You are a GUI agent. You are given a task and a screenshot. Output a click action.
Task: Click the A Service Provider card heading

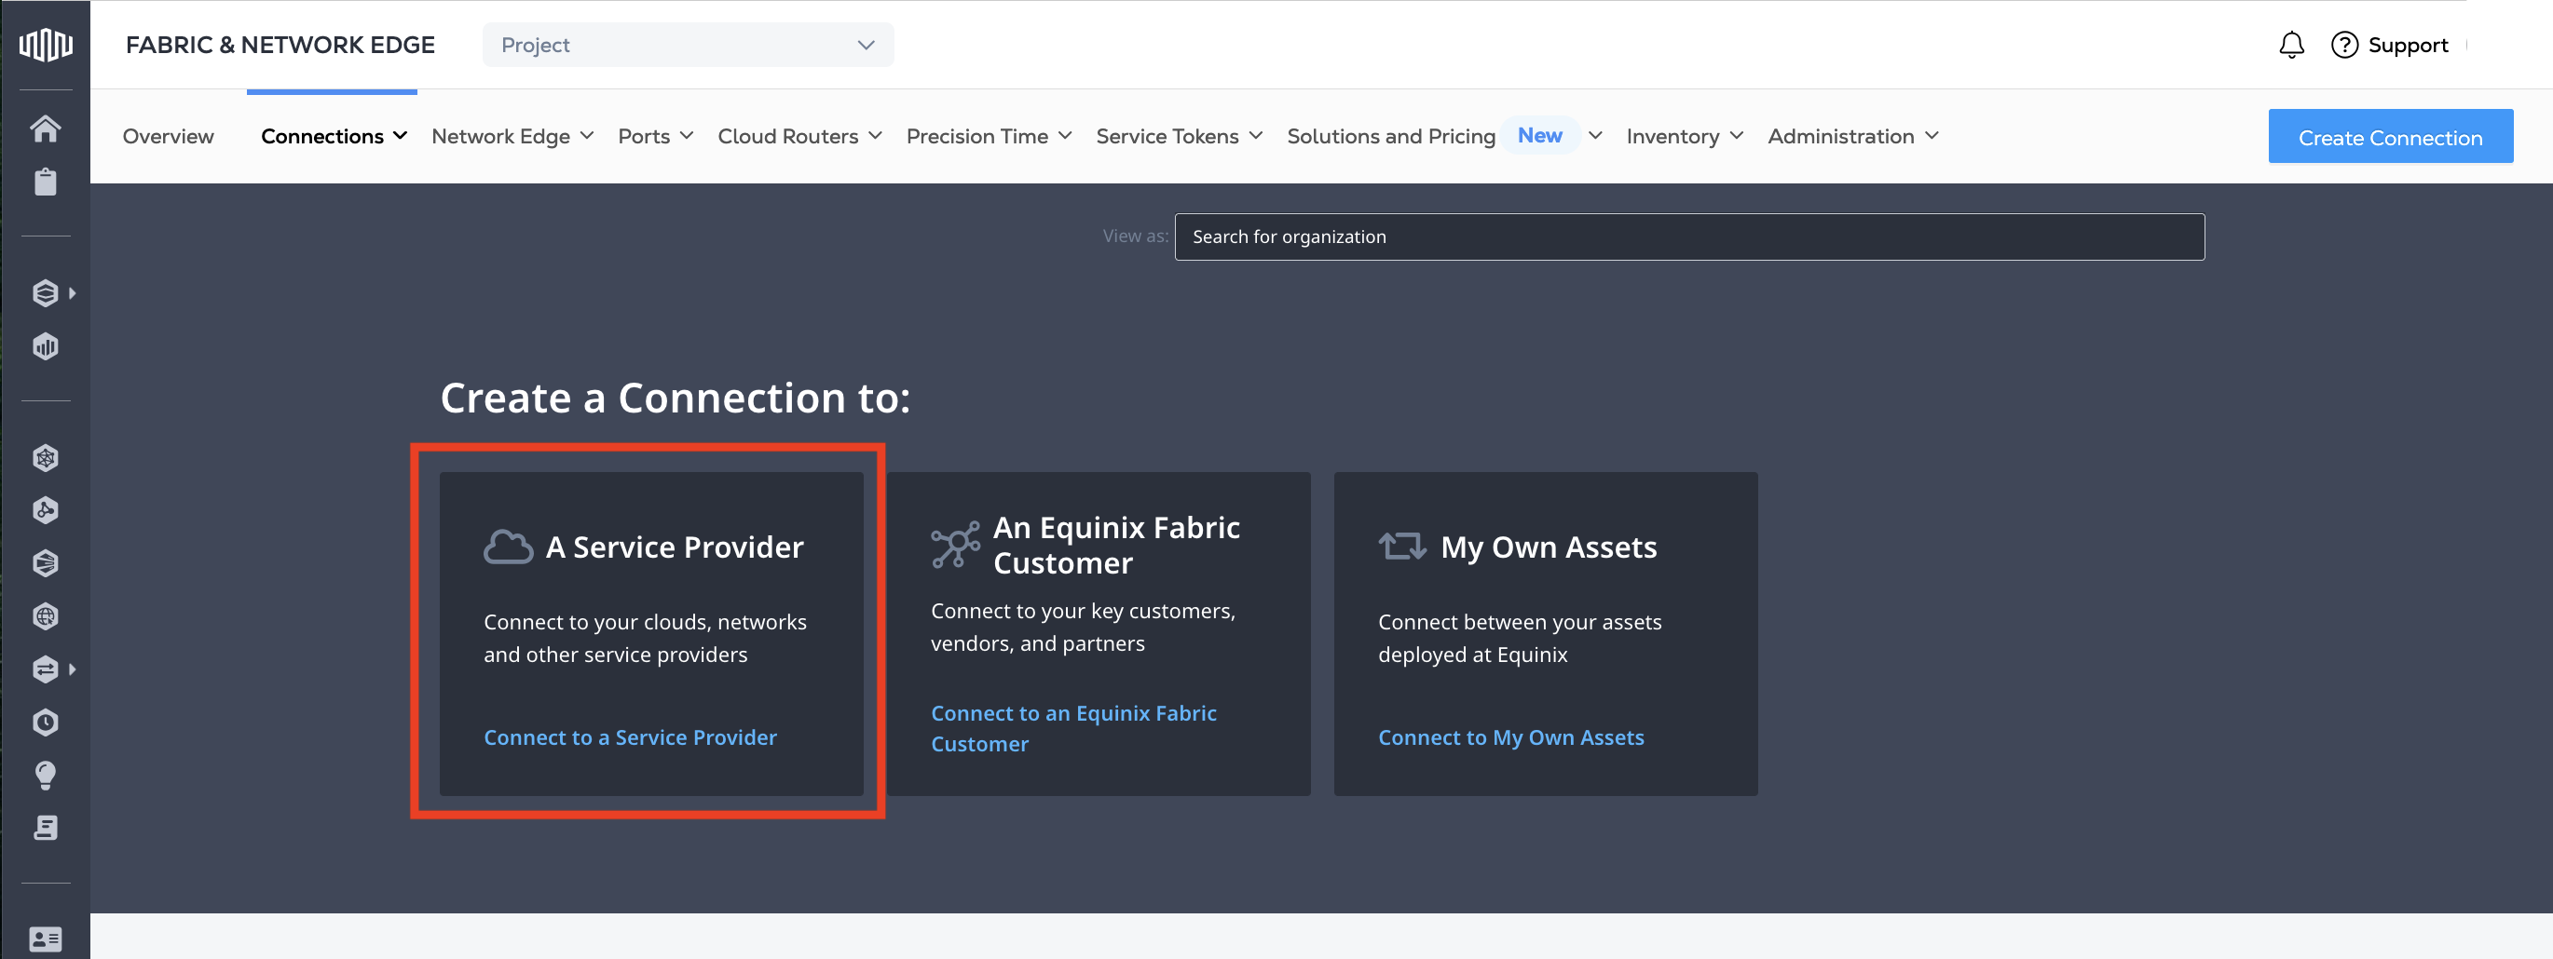point(674,547)
